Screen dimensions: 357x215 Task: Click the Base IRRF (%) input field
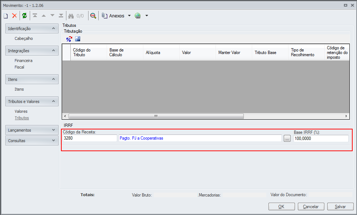point(321,138)
